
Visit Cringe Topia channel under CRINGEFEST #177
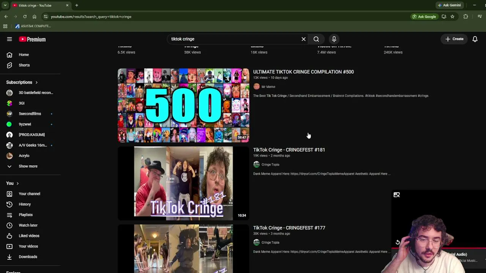click(x=270, y=243)
